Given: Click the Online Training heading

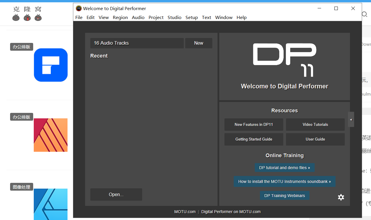Looking at the screenshot, I should point(284,155).
